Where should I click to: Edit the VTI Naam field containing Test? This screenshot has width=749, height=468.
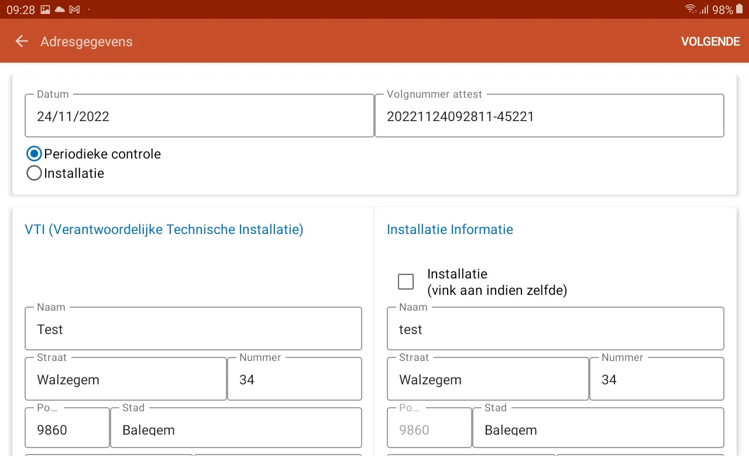[193, 329]
